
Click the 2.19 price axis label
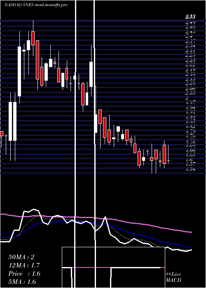pyautogui.click(x=190, y=70)
